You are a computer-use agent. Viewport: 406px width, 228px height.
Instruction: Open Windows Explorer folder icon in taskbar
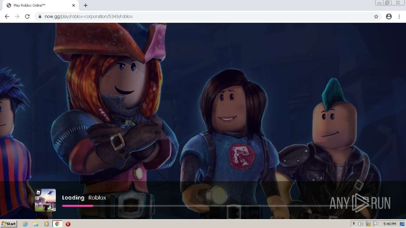pyautogui.click(x=36, y=224)
